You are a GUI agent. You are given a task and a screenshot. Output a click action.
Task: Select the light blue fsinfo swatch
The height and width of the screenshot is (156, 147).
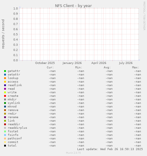click(5, 135)
